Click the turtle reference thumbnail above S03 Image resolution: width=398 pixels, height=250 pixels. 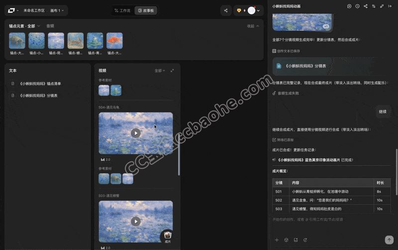pos(116,179)
